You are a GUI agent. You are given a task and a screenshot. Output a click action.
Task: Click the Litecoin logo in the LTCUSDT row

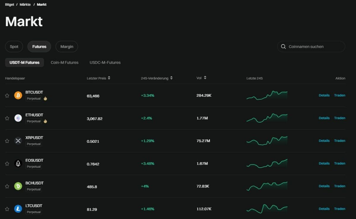click(18, 209)
